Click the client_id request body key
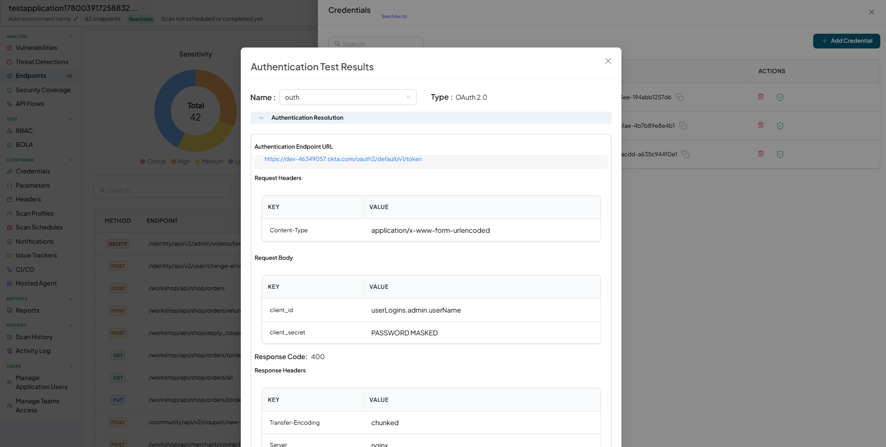The width and height of the screenshot is (886, 447). [281, 310]
